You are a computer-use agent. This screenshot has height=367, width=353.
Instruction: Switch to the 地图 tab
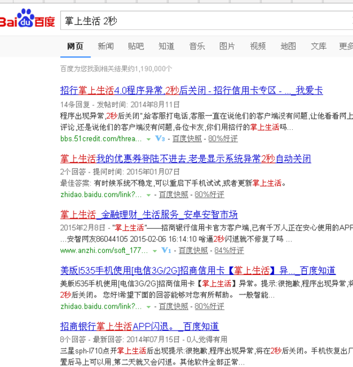(x=288, y=46)
